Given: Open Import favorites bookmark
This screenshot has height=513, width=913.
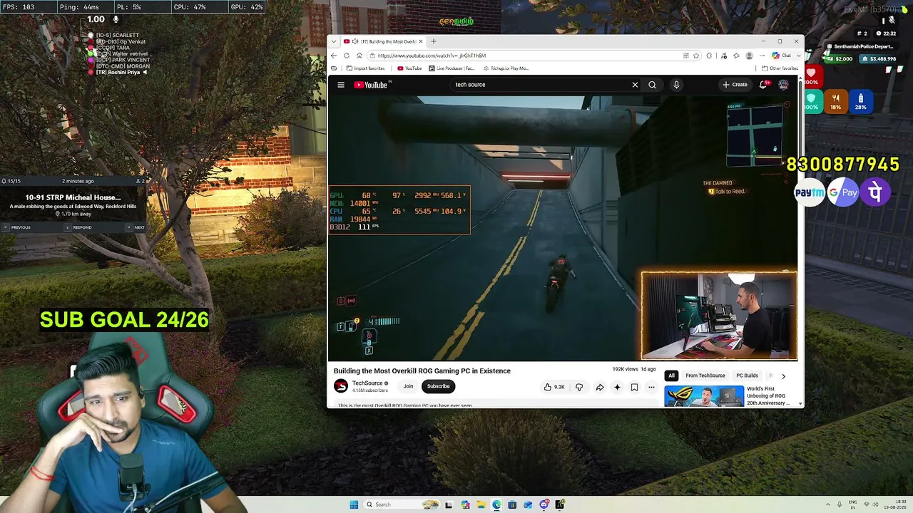Looking at the screenshot, I should [365, 68].
